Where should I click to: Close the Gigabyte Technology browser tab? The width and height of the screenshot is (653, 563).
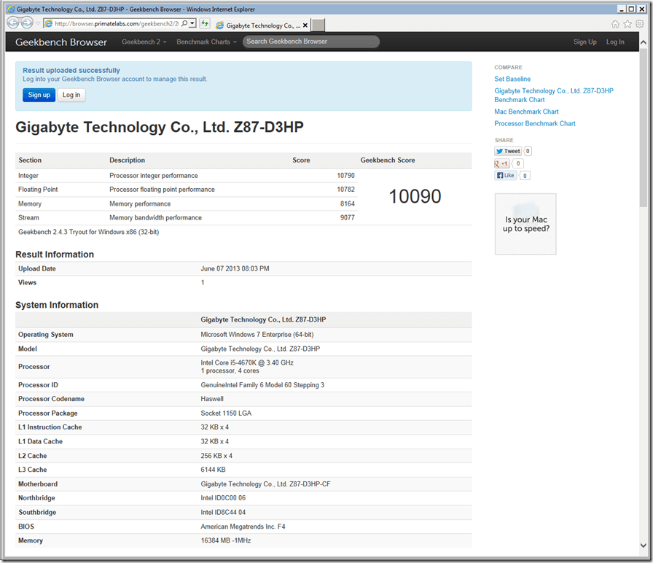pos(305,26)
